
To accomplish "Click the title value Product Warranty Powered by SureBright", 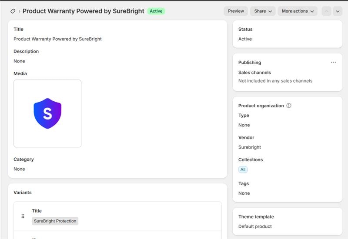I will tap(57, 39).
